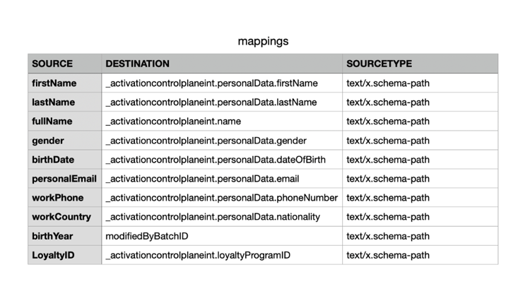Select the LoyaltyID source cell
This screenshot has height=301, width=530.
[x=65, y=255]
